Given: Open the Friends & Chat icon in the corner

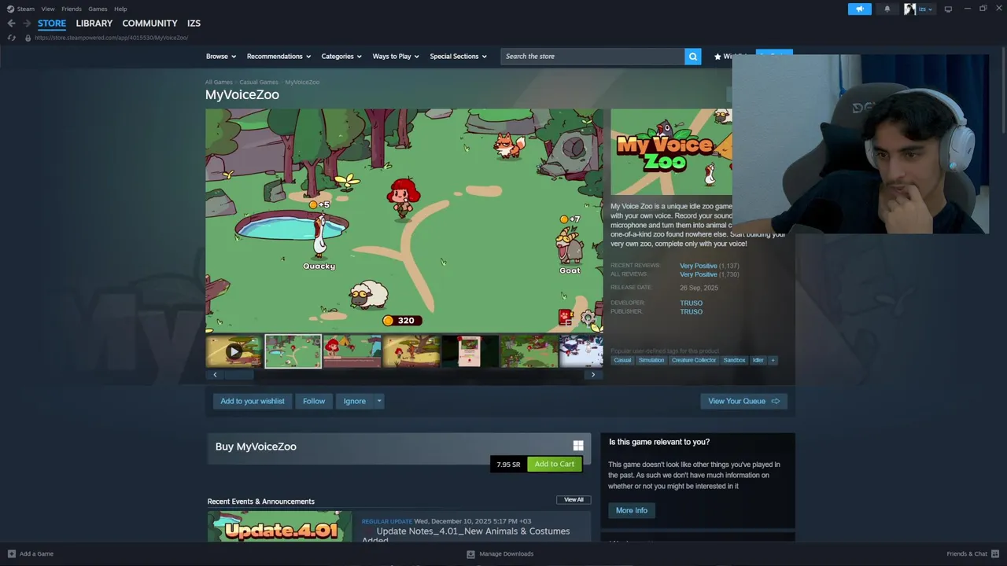Looking at the screenshot, I should tap(994, 553).
